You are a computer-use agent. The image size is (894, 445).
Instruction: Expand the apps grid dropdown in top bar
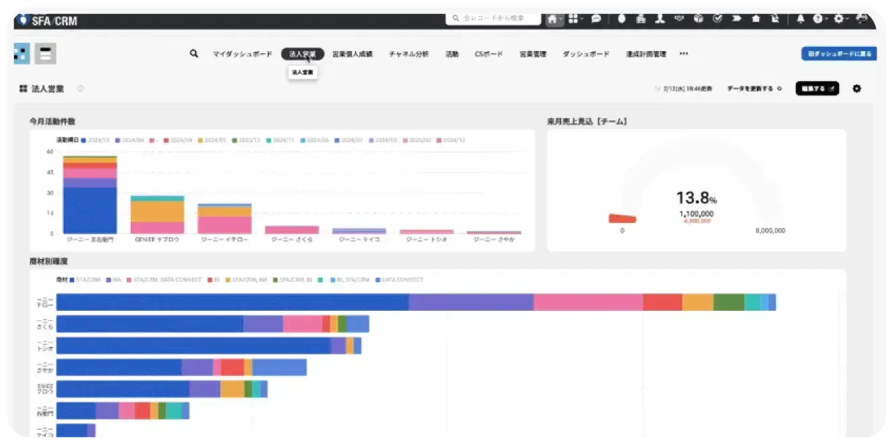(x=575, y=19)
